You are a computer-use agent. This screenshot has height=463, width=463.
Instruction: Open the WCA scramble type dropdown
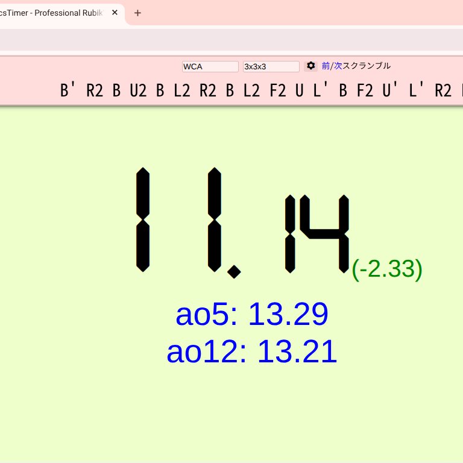coord(210,66)
